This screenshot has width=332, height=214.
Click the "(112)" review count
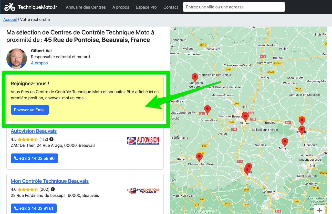[x=44, y=139]
